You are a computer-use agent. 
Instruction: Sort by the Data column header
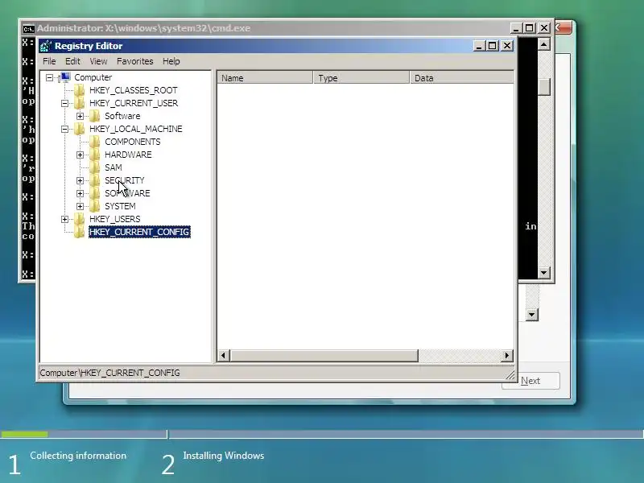[461, 77]
